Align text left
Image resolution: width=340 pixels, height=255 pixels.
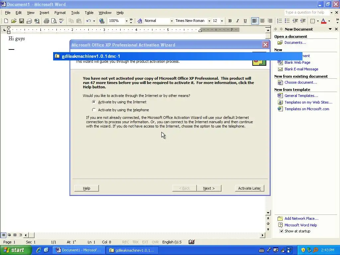(x=255, y=21)
